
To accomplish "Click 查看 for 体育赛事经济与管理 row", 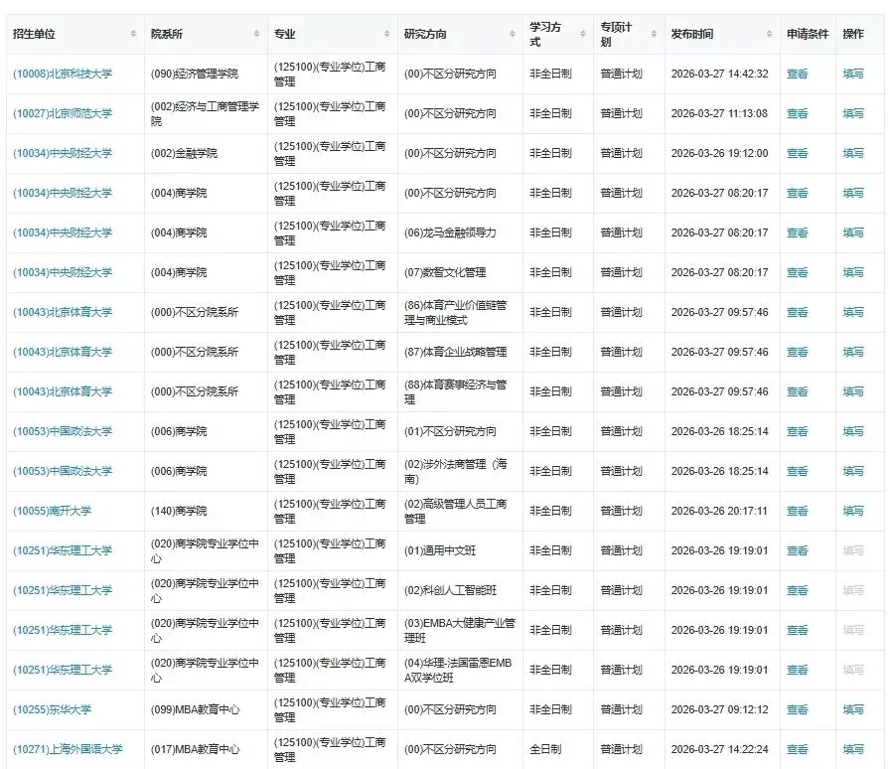I will [x=797, y=391].
